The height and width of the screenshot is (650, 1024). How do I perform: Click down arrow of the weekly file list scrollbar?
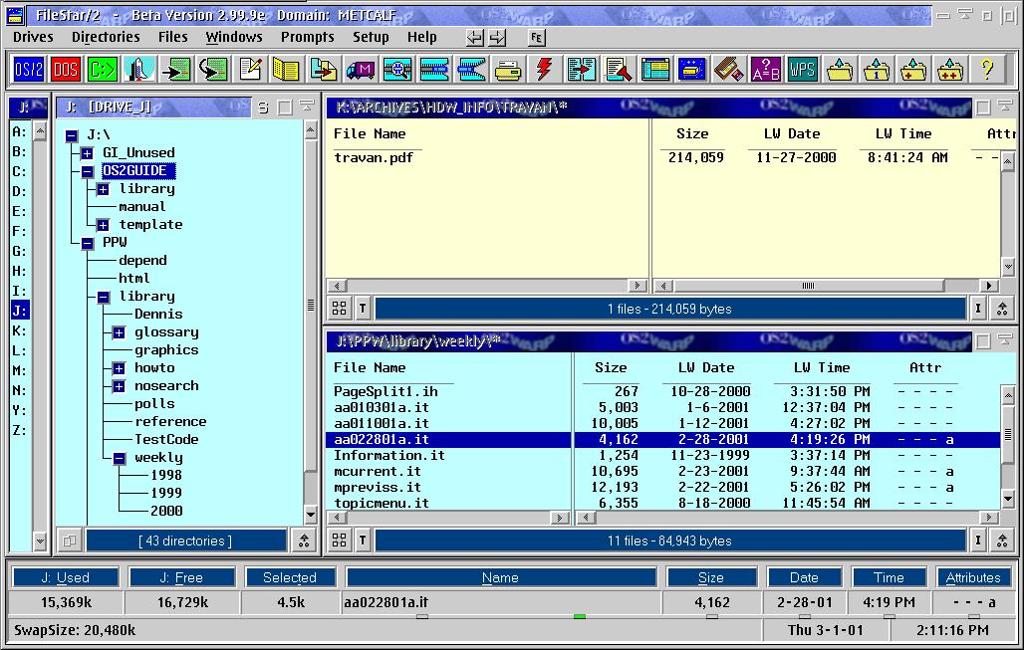(x=1008, y=500)
